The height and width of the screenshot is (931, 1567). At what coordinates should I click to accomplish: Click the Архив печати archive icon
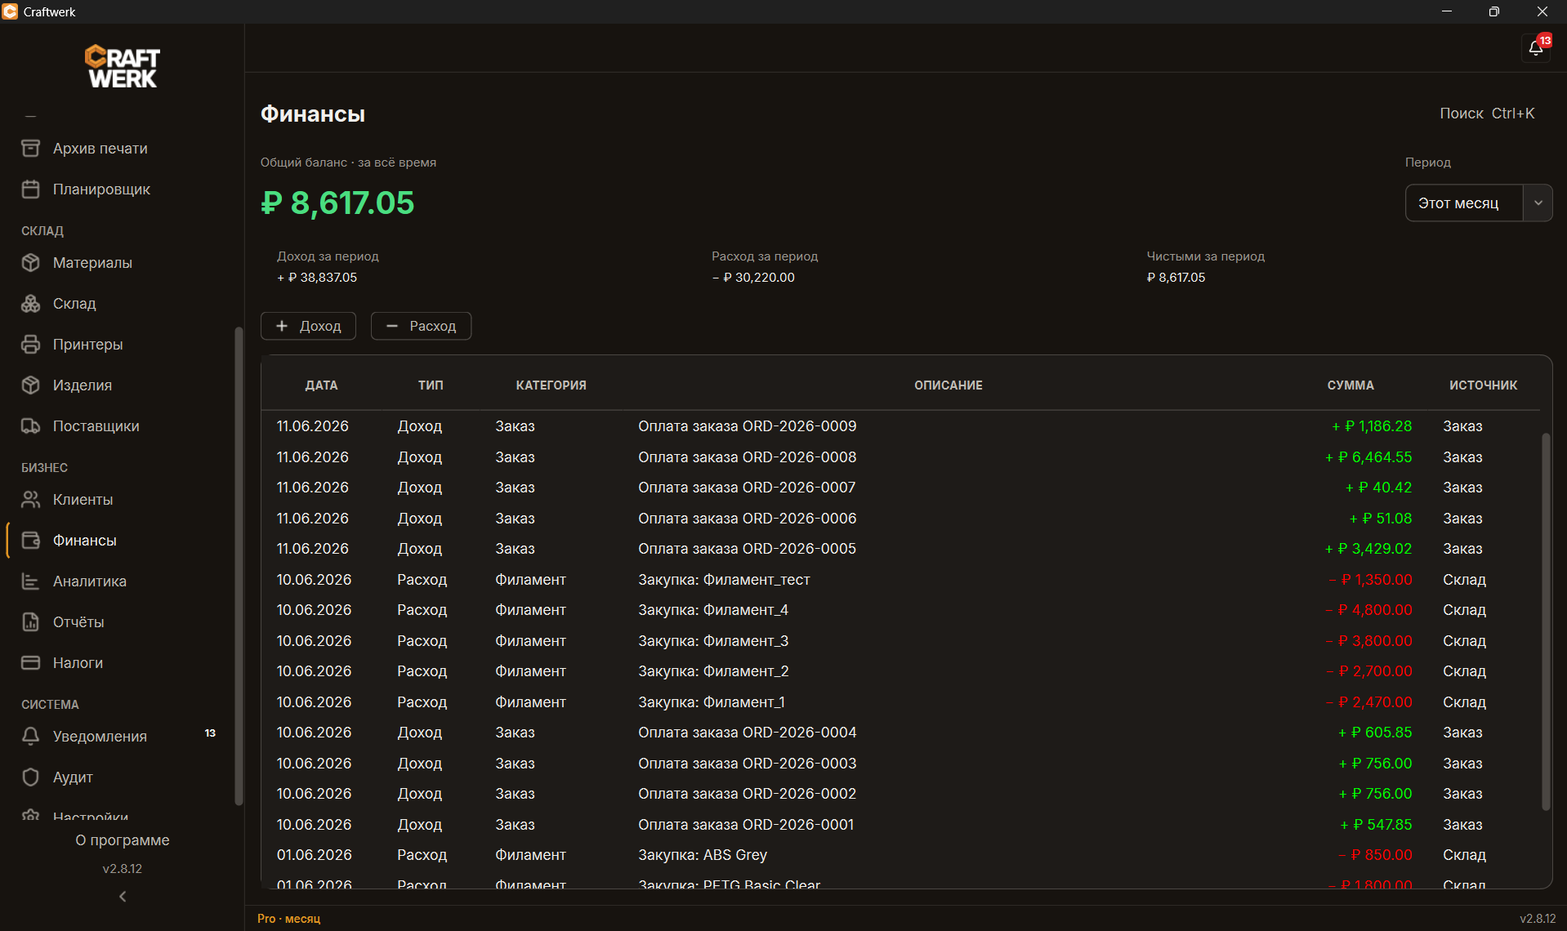pos(30,148)
